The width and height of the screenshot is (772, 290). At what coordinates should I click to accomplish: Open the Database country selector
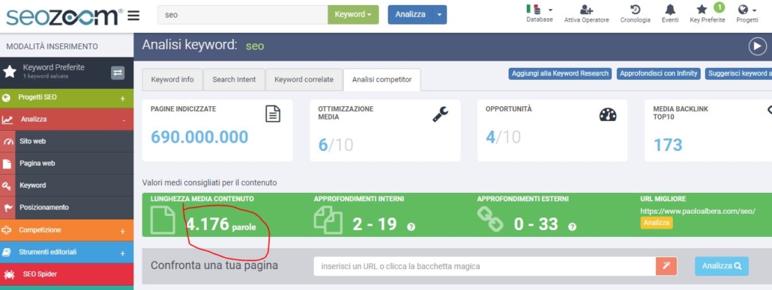point(539,13)
